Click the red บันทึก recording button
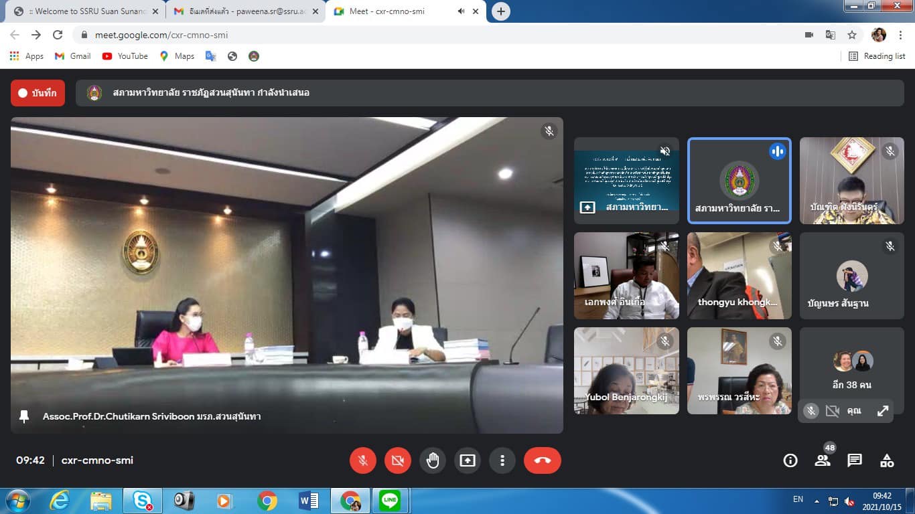Viewport: 915px width, 514px height. pyautogui.click(x=38, y=93)
